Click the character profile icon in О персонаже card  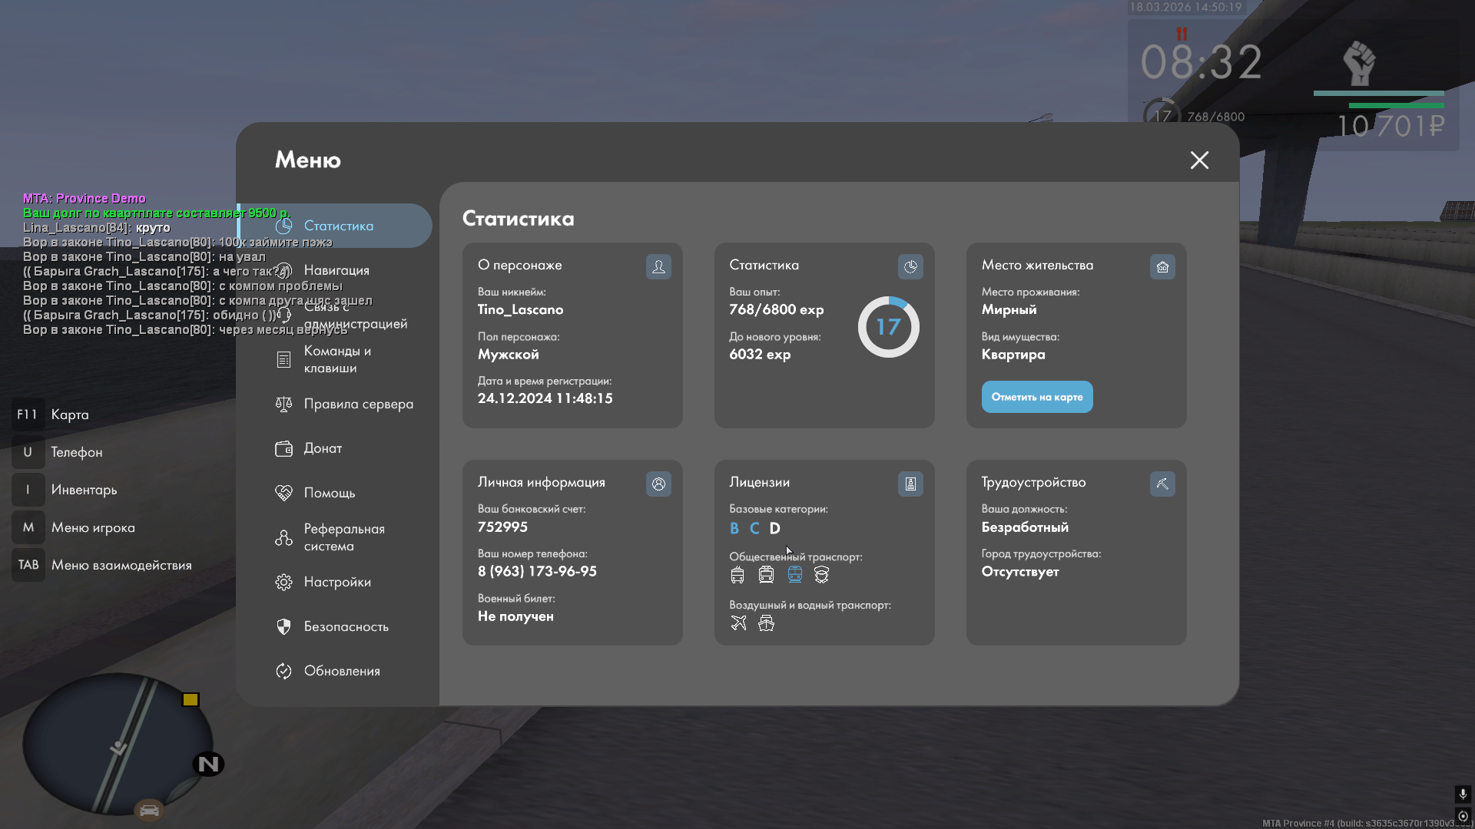(658, 266)
